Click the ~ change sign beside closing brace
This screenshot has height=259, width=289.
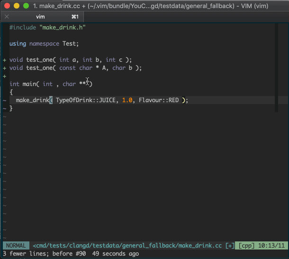point(5,108)
